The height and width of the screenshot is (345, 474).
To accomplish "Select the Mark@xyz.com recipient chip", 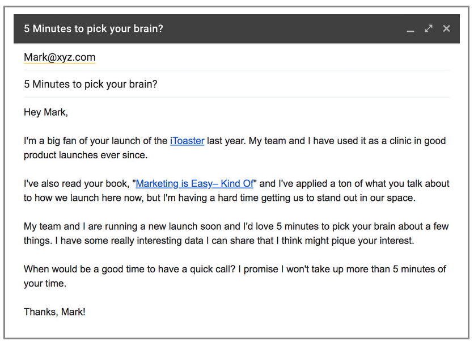I will 60,57.
